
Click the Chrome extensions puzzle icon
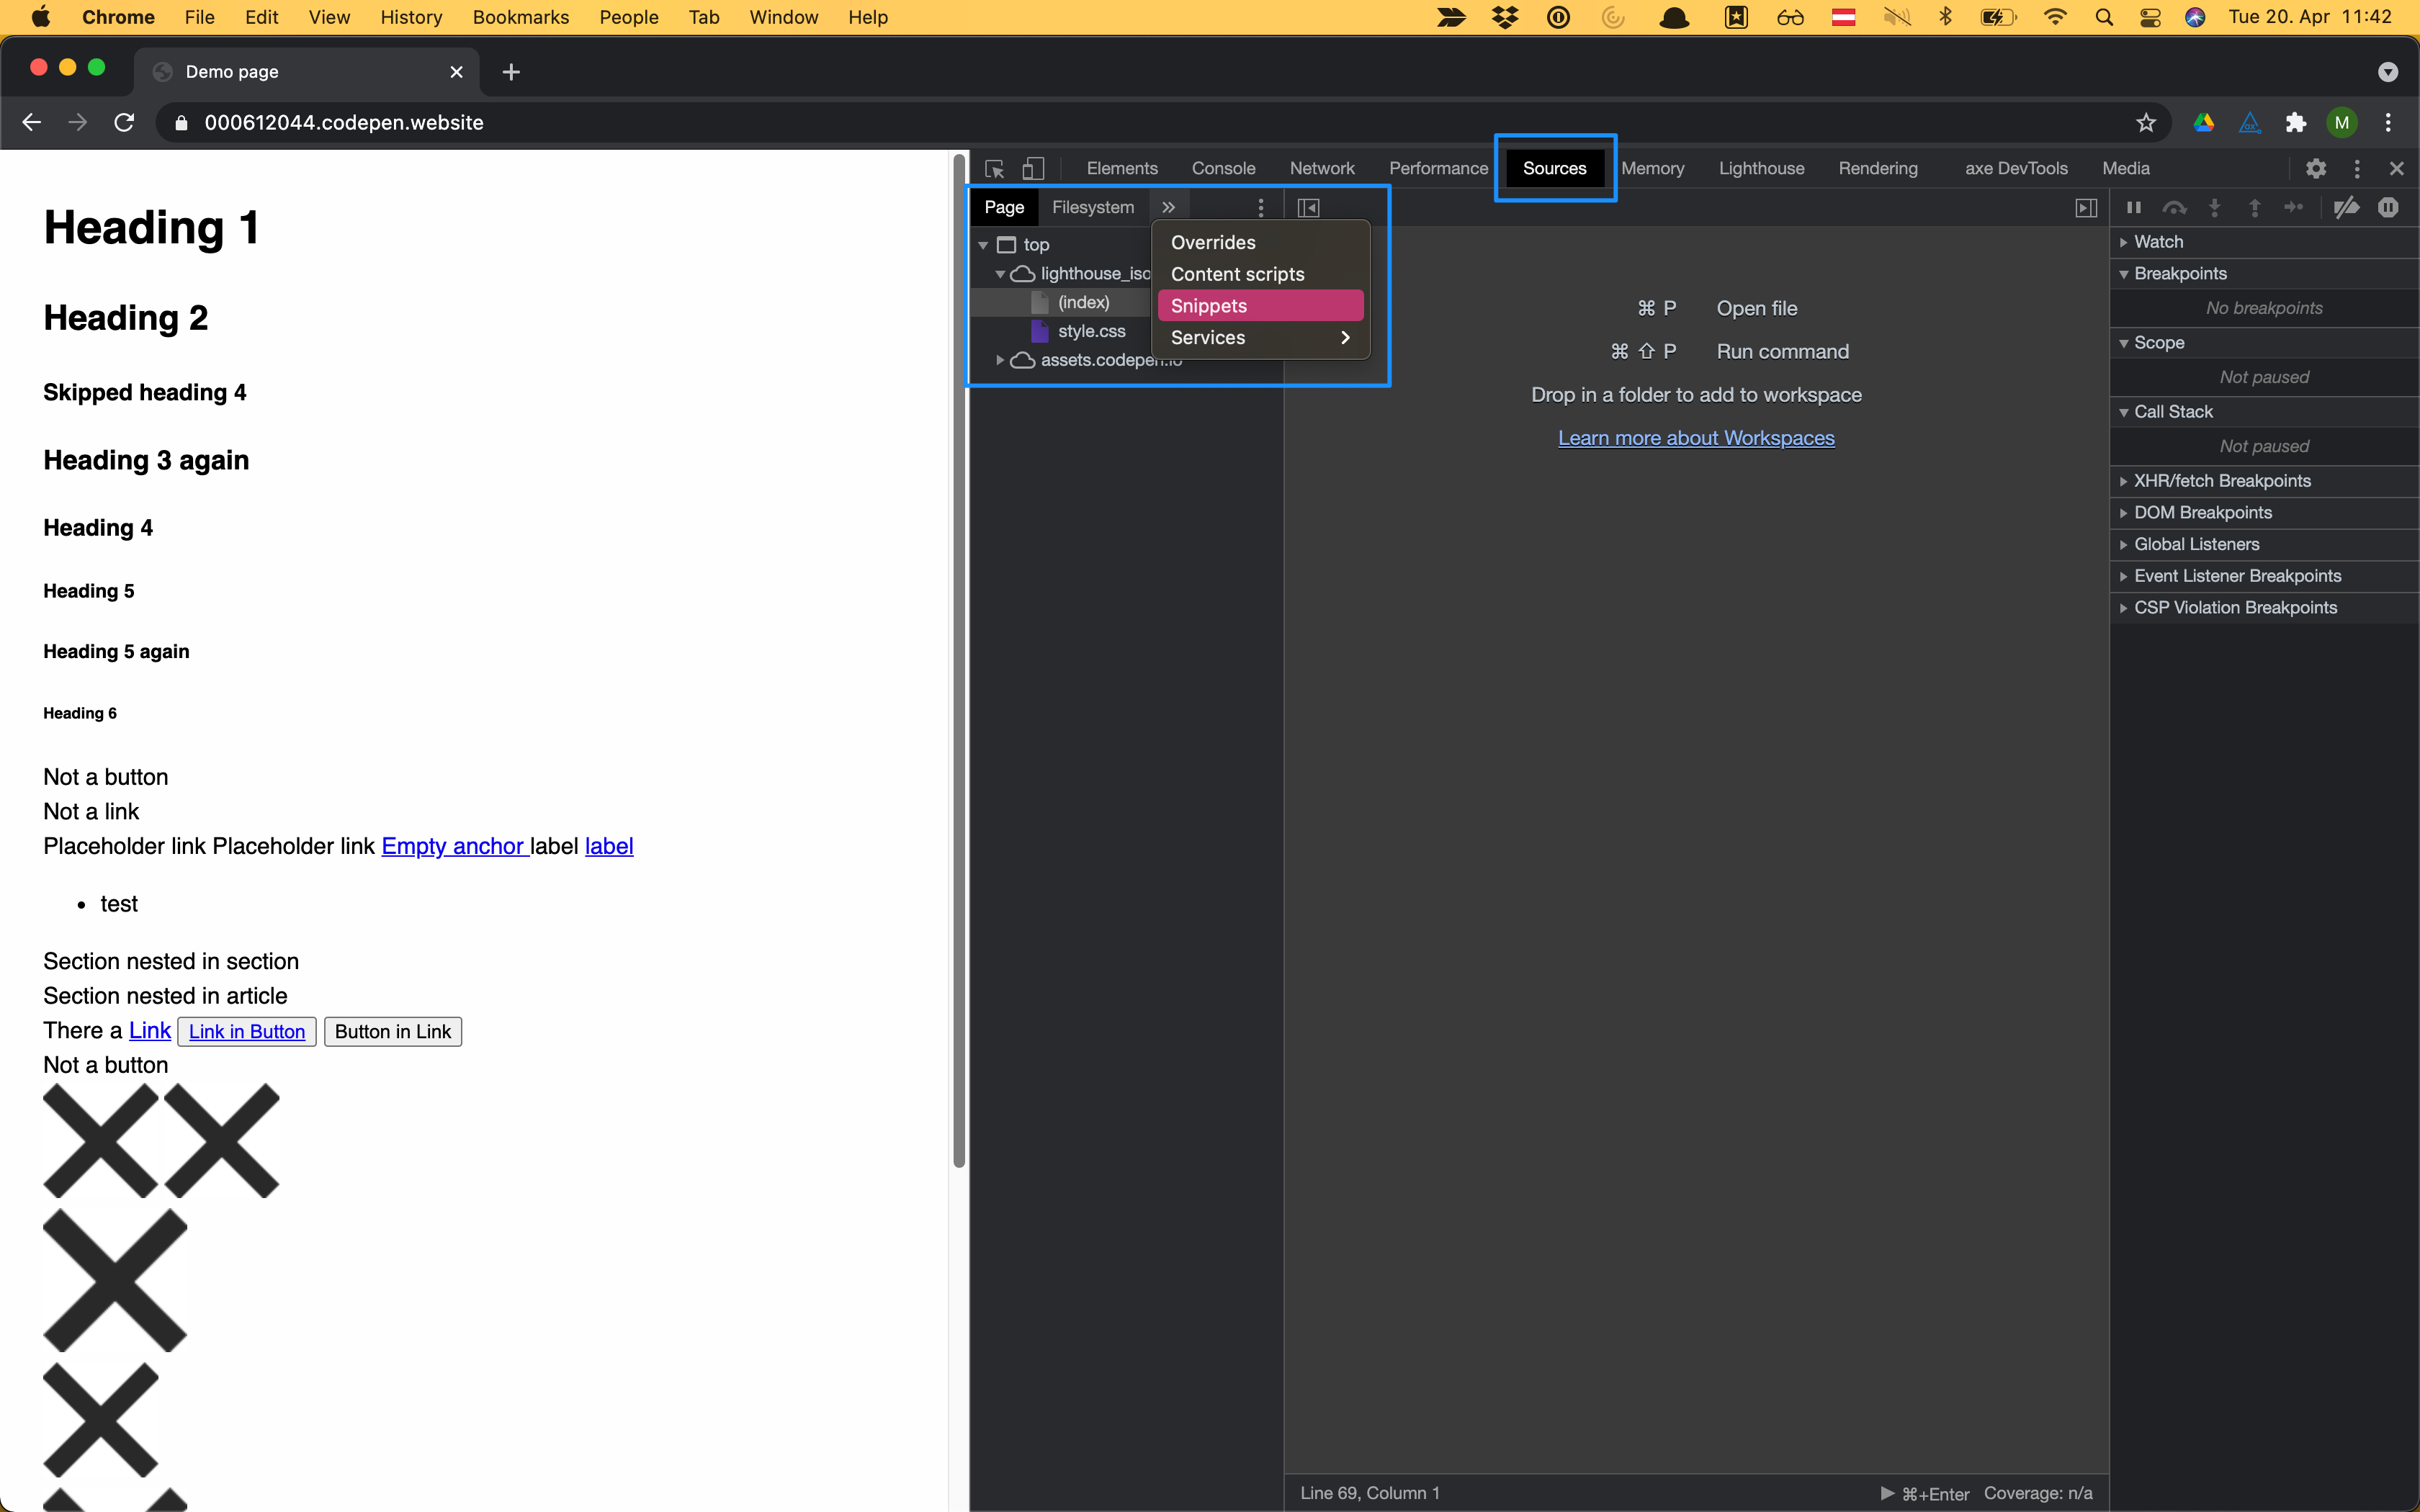2296,122
